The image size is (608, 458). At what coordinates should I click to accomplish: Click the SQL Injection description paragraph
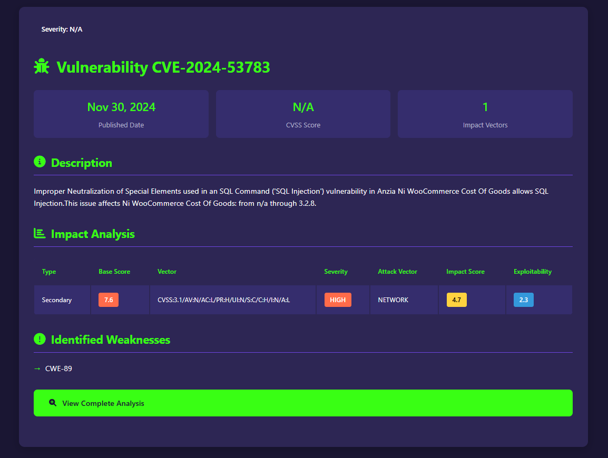[x=291, y=197]
